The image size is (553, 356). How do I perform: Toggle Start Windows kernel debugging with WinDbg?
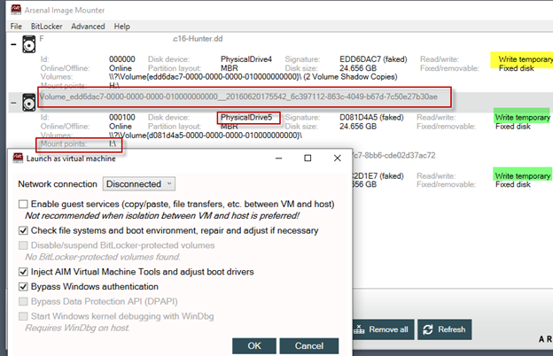[23, 316]
